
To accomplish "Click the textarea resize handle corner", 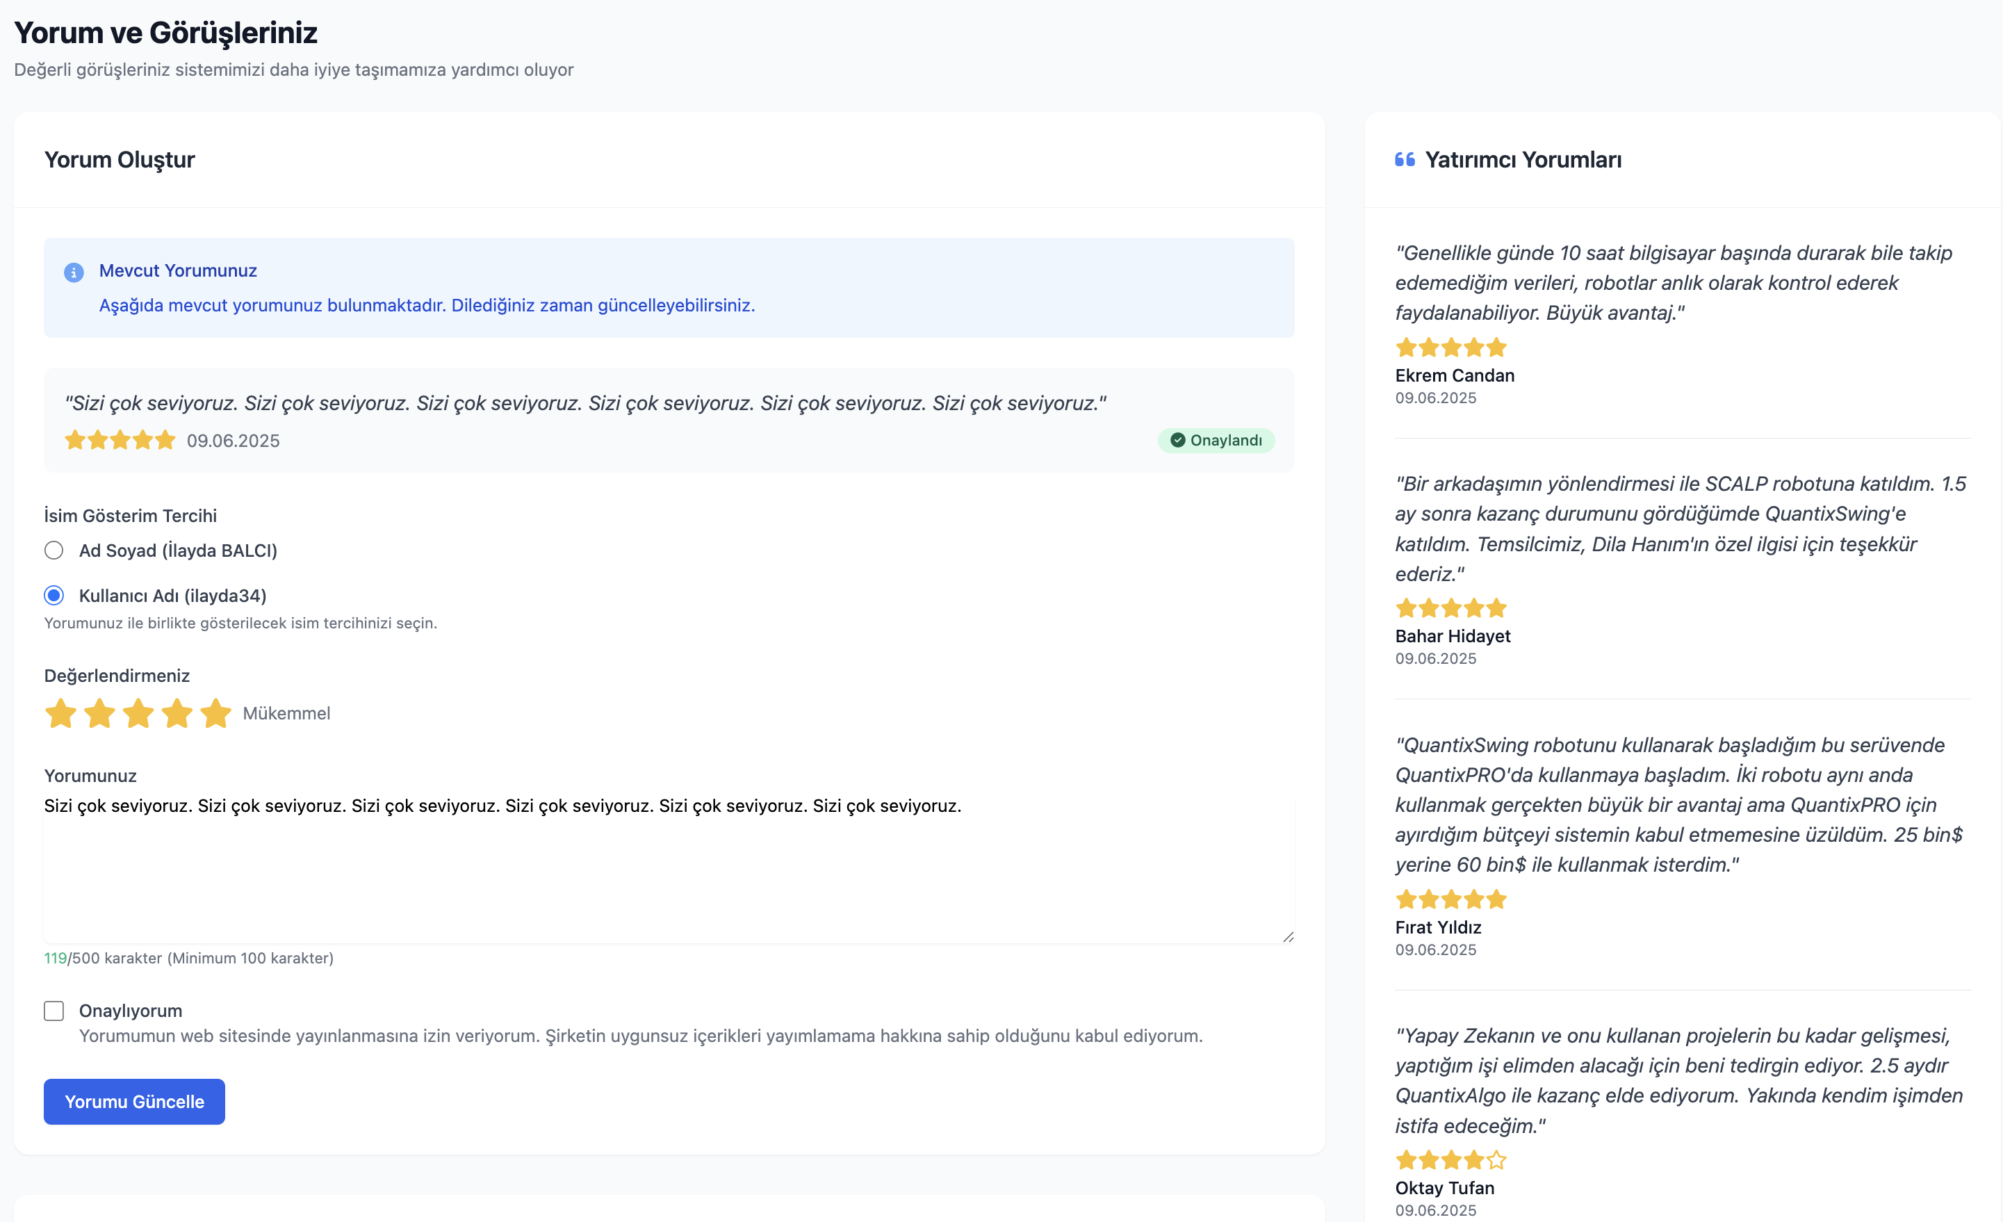I will [x=1289, y=938].
